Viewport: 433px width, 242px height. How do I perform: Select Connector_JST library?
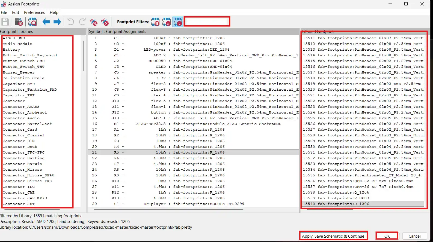pos(19,204)
